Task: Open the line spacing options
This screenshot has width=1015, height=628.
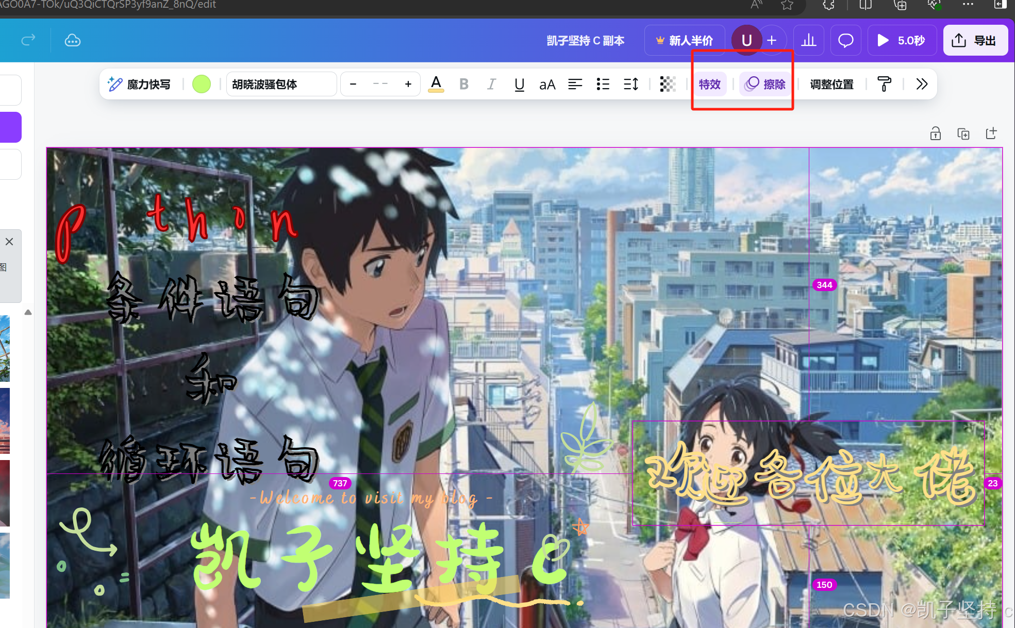Action: [630, 84]
